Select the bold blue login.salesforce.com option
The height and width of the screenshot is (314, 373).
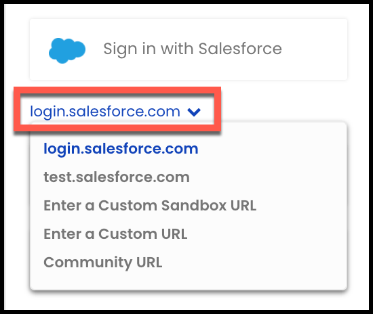(x=121, y=149)
